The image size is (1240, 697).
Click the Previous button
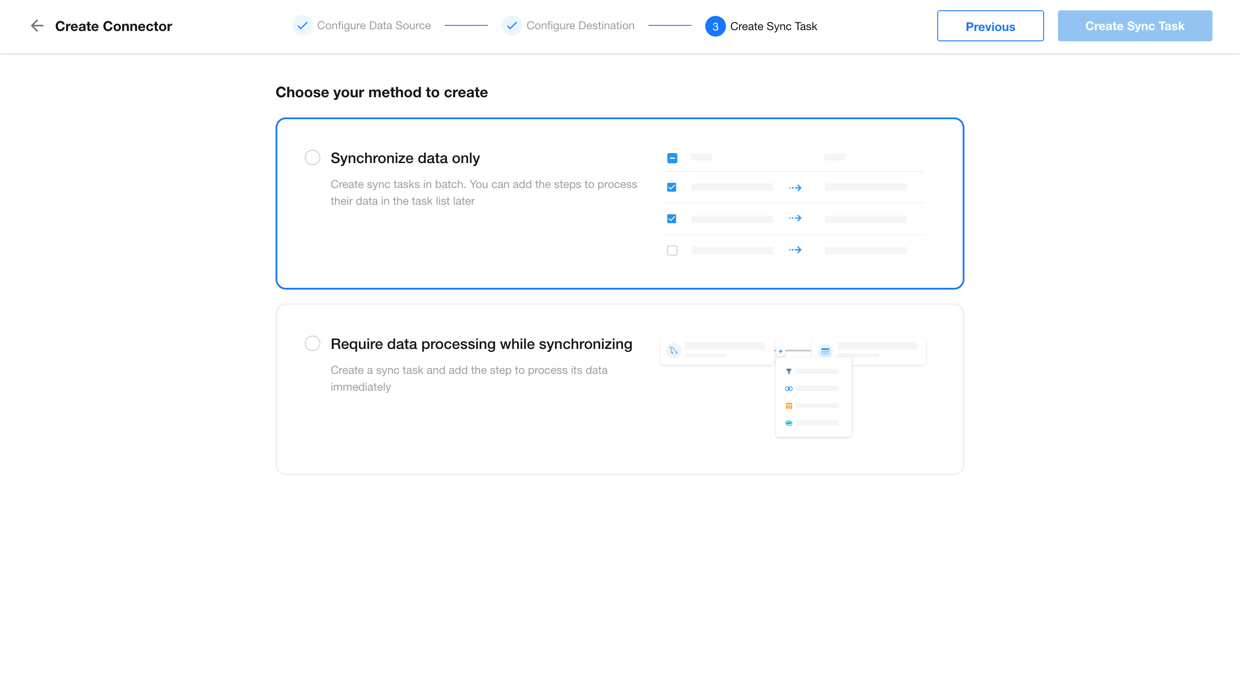pyautogui.click(x=990, y=26)
